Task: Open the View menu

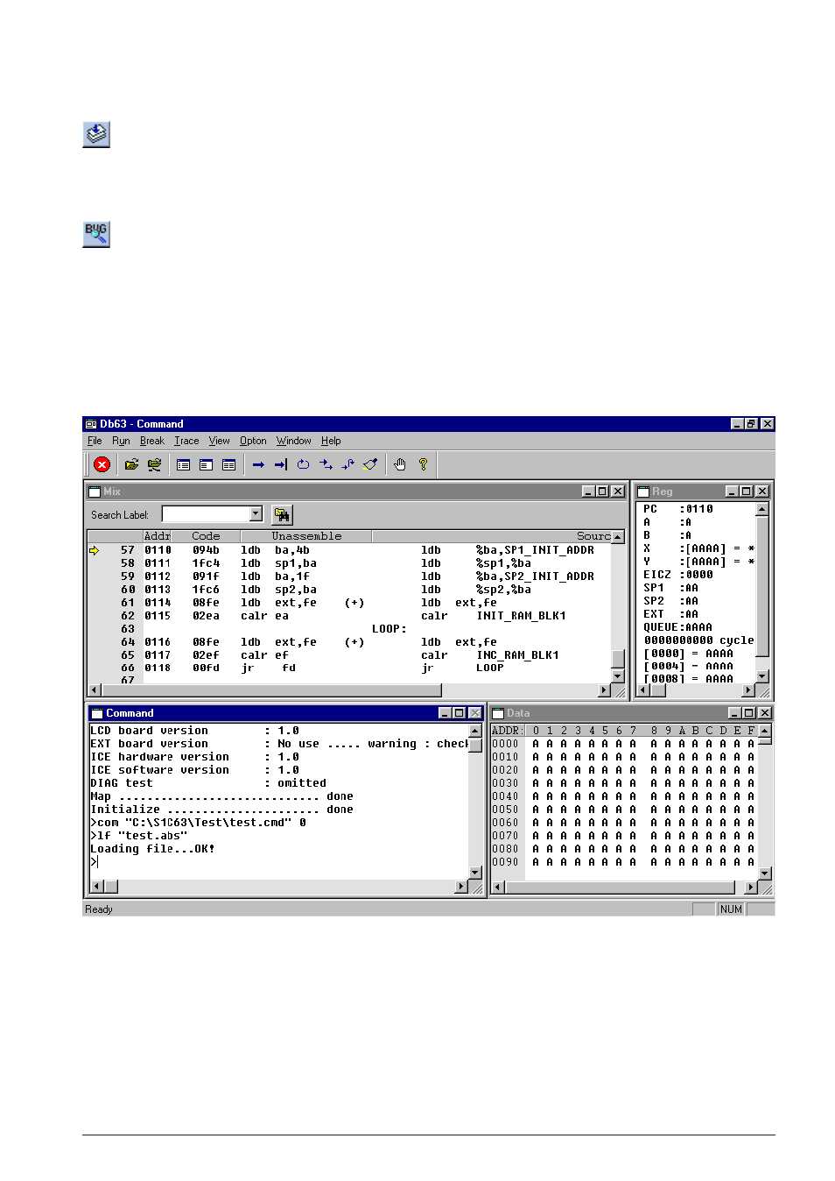Action: coord(220,441)
